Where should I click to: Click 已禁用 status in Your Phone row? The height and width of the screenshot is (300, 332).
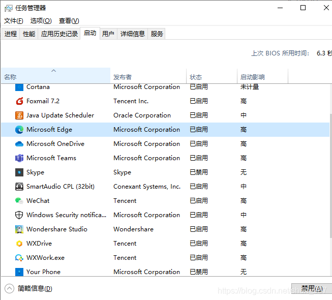point(199,272)
